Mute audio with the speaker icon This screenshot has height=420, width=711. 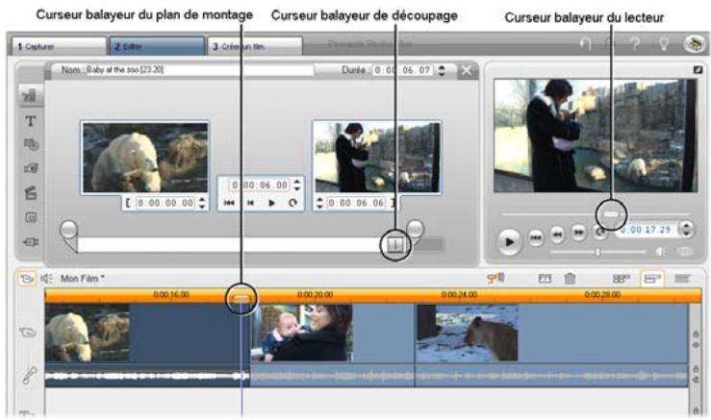[x=661, y=252]
